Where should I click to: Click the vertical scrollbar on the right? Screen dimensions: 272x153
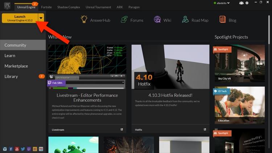pyautogui.click(x=269, y=29)
